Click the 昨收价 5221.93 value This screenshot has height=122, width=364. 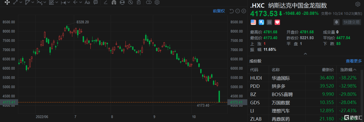[x=307, y=38]
